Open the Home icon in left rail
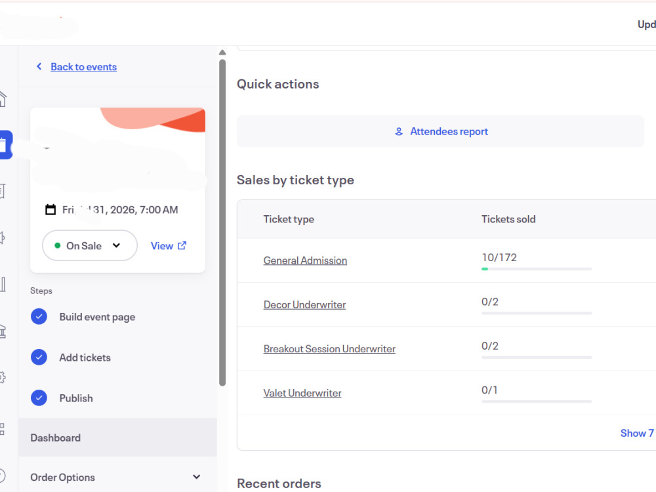 click(x=3, y=99)
